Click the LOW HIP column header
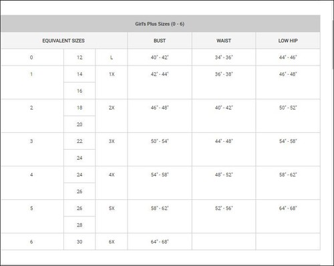Image resolution: width=334 pixels, height=266 pixels. click(288, 41)
